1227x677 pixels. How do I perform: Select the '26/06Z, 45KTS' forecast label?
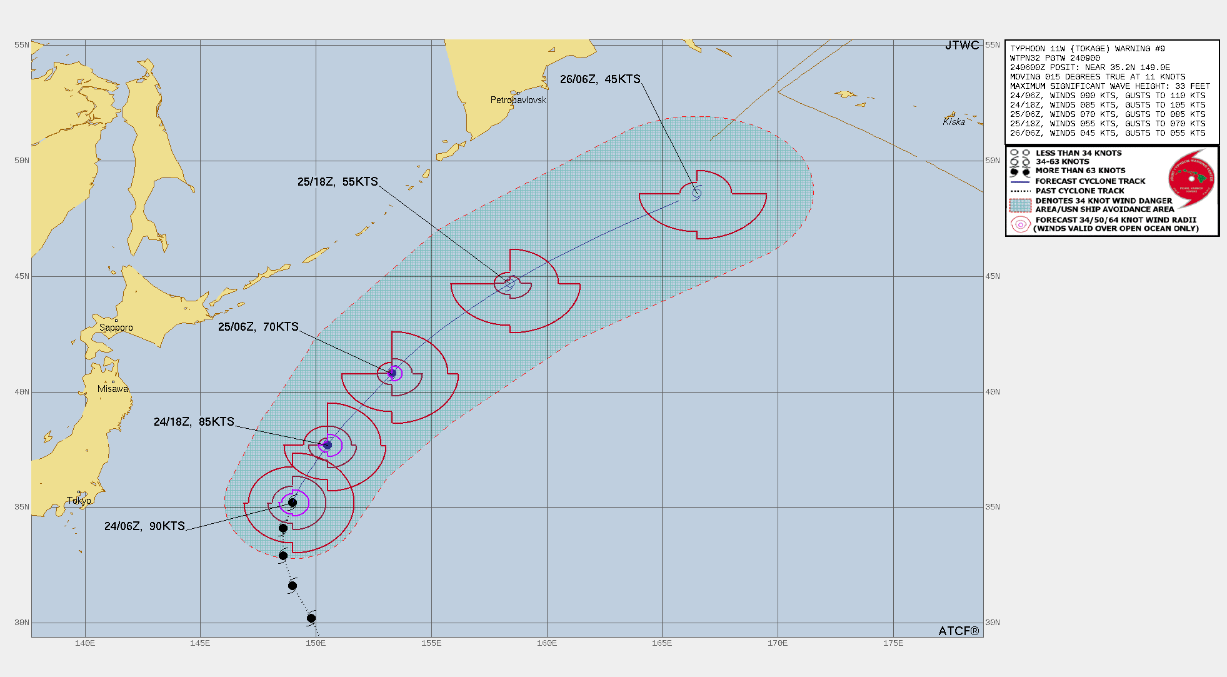click(x=600, y=79)
